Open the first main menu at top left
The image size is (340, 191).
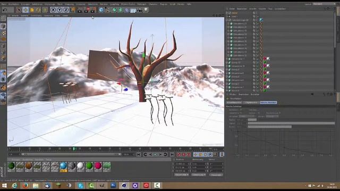click(4, 4)
